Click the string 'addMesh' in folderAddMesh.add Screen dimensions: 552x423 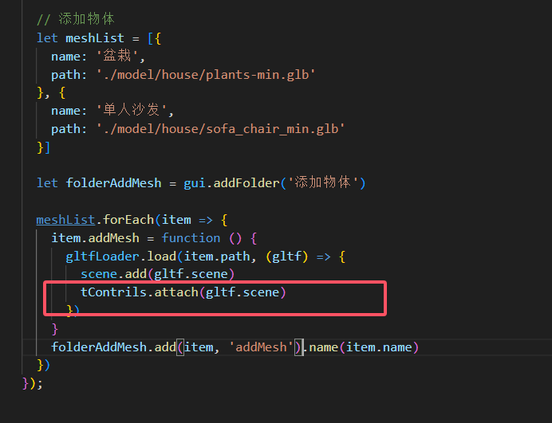tap(261, 347)
